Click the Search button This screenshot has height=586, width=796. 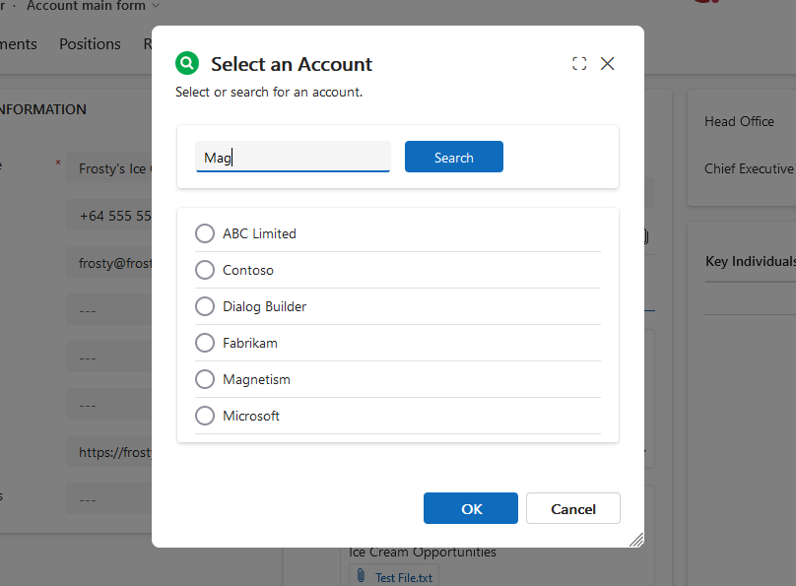point(453,157)
